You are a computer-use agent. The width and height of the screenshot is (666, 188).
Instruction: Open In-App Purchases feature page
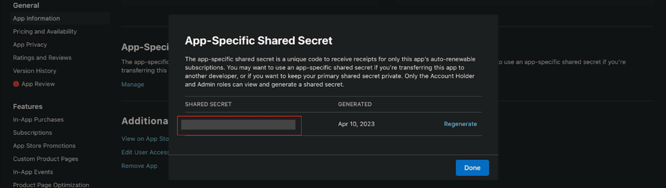pos(39,119)
